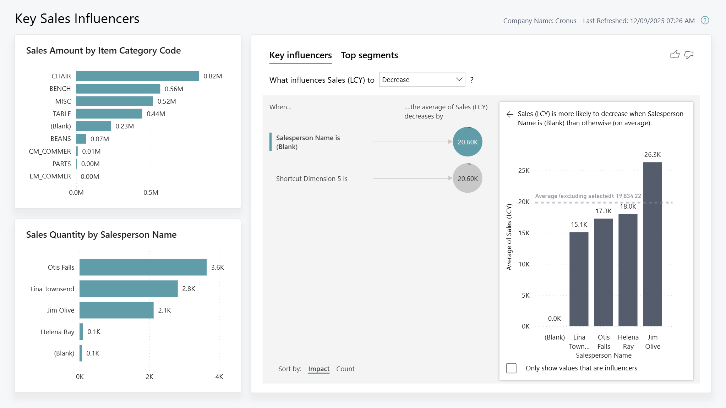The image size is (726, 408).
Task: Click the back arrow in the detail panel
Action: [510, 114]
